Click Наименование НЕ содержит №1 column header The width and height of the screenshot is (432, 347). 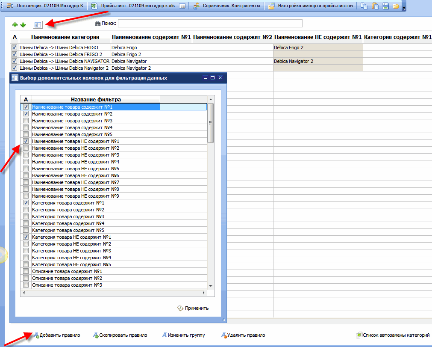tap(318, 37)
